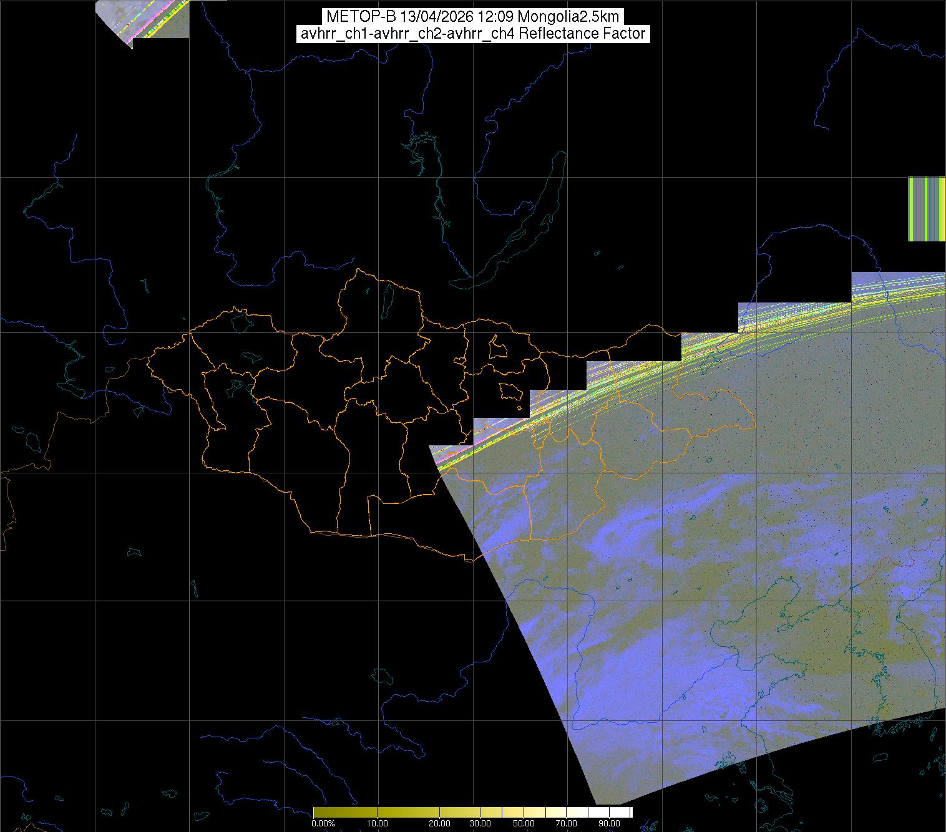Click the 70.00 mark on color scale
946x832 pixels.
(567, 823)
